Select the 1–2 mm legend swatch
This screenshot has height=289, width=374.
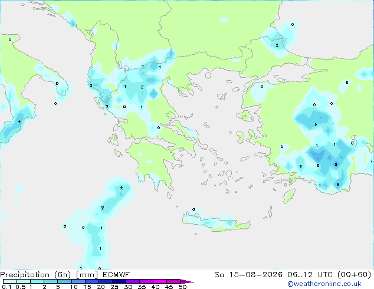coord(37,281)
